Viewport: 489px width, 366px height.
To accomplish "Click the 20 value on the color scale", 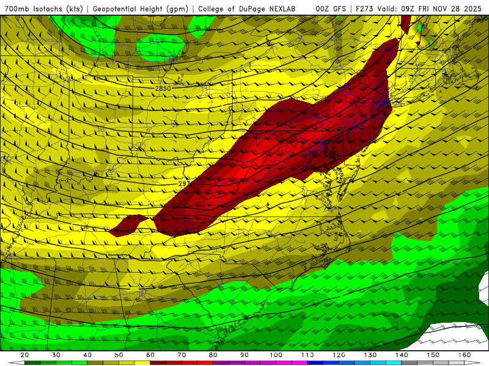I will (x=24, y=355).
